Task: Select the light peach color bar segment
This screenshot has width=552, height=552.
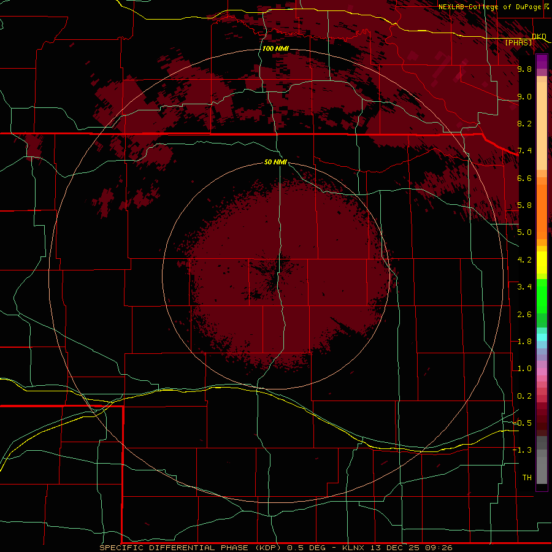Action: click(542, 126)
